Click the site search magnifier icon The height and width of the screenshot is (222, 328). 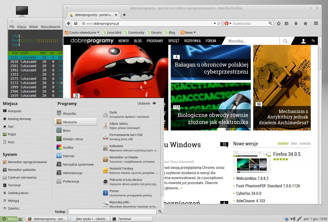[285, 41]
